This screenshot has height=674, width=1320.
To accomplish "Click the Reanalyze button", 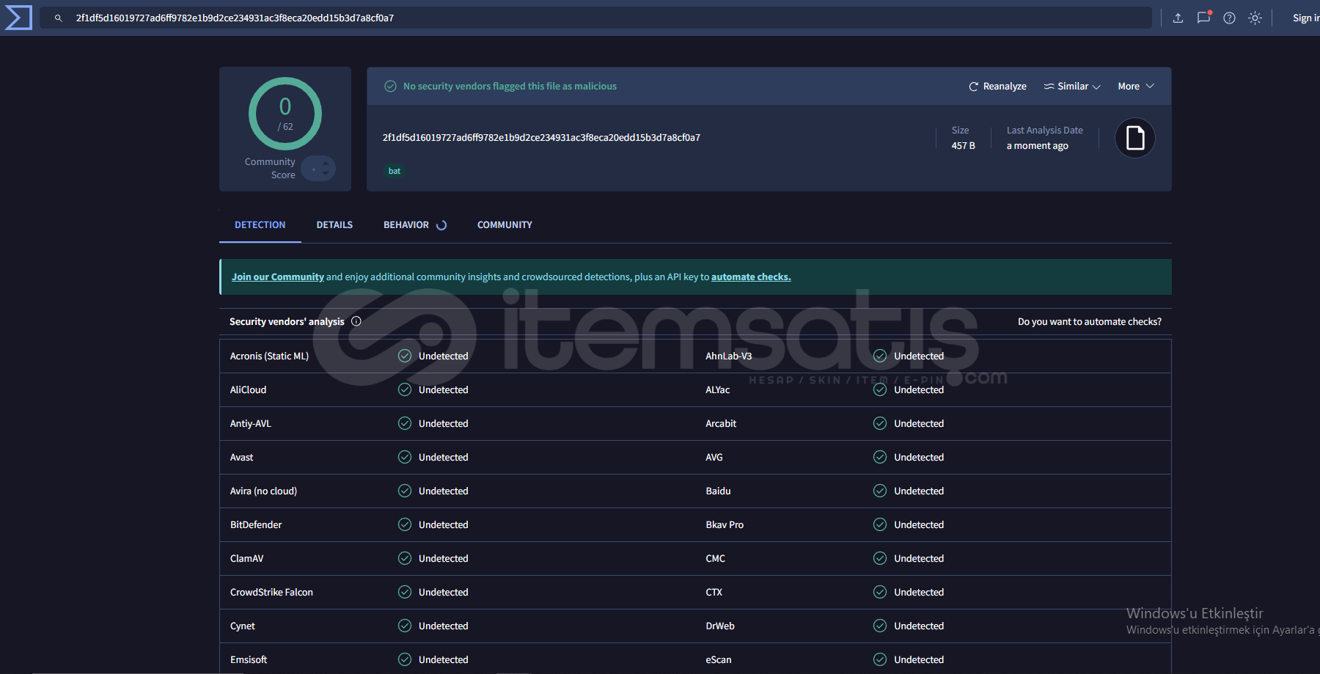I will (x=997, y=87).
